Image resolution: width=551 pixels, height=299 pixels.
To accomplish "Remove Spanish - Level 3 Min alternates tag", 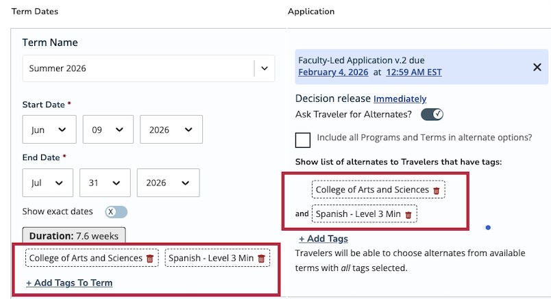I will click(408, 214).
